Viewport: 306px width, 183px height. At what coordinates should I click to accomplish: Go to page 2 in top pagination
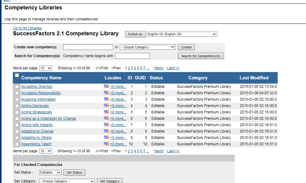tap(129, 68)
